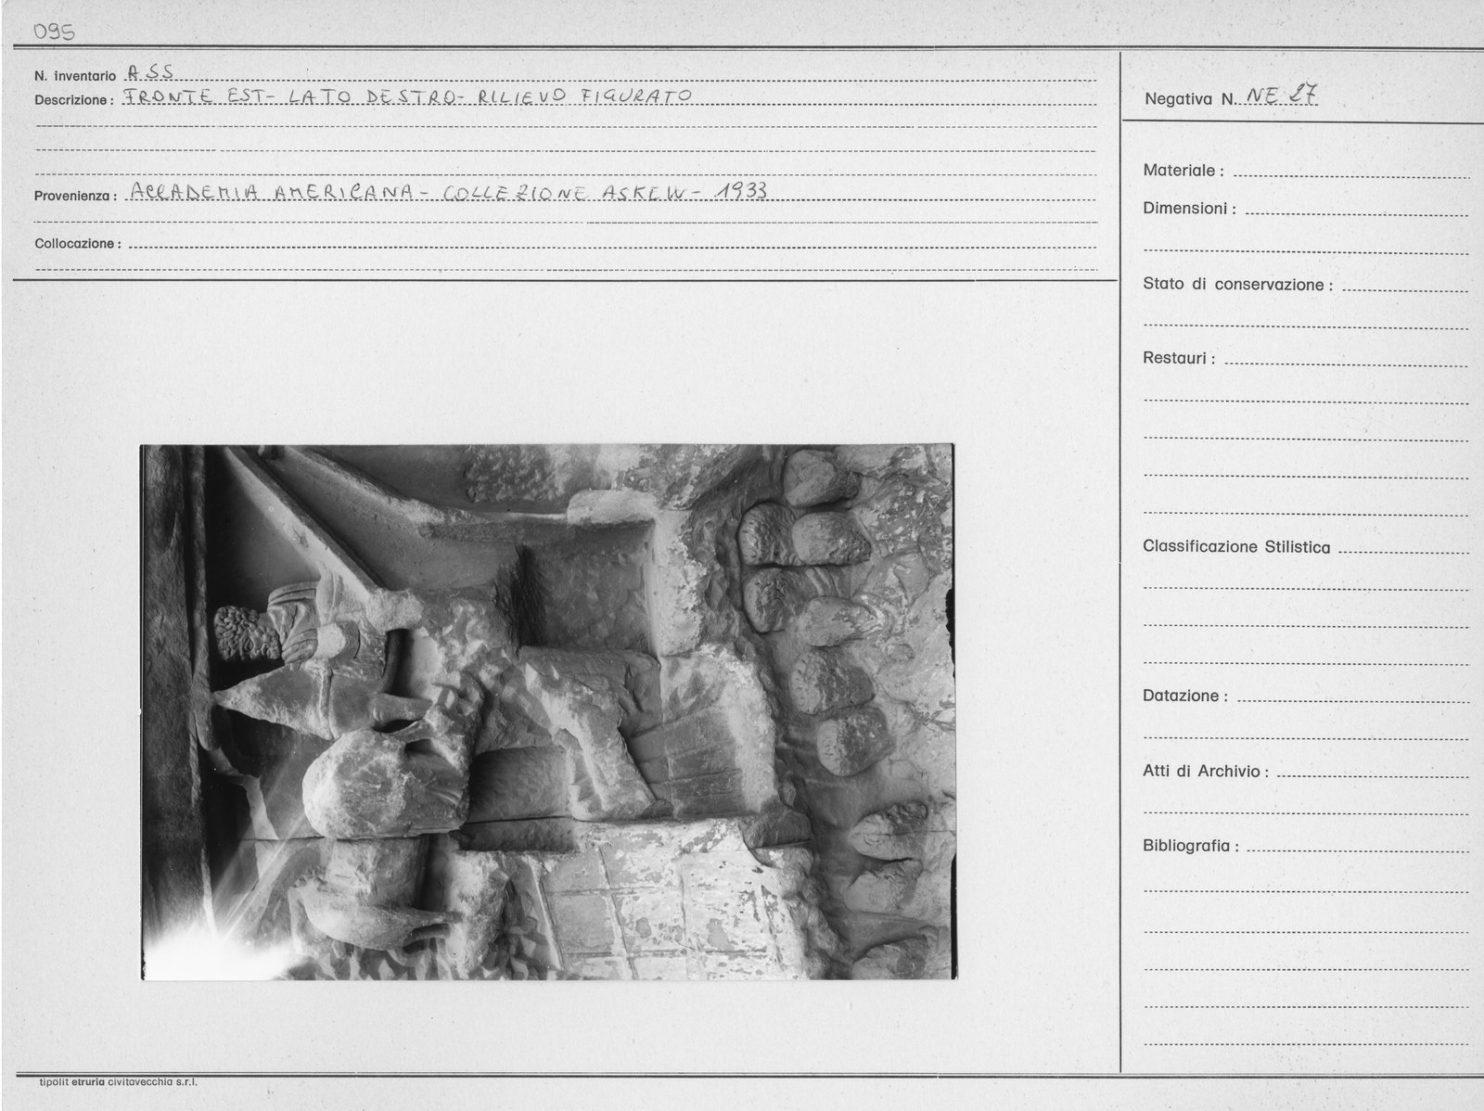Click the relief photograph in the card

[548, 711]
